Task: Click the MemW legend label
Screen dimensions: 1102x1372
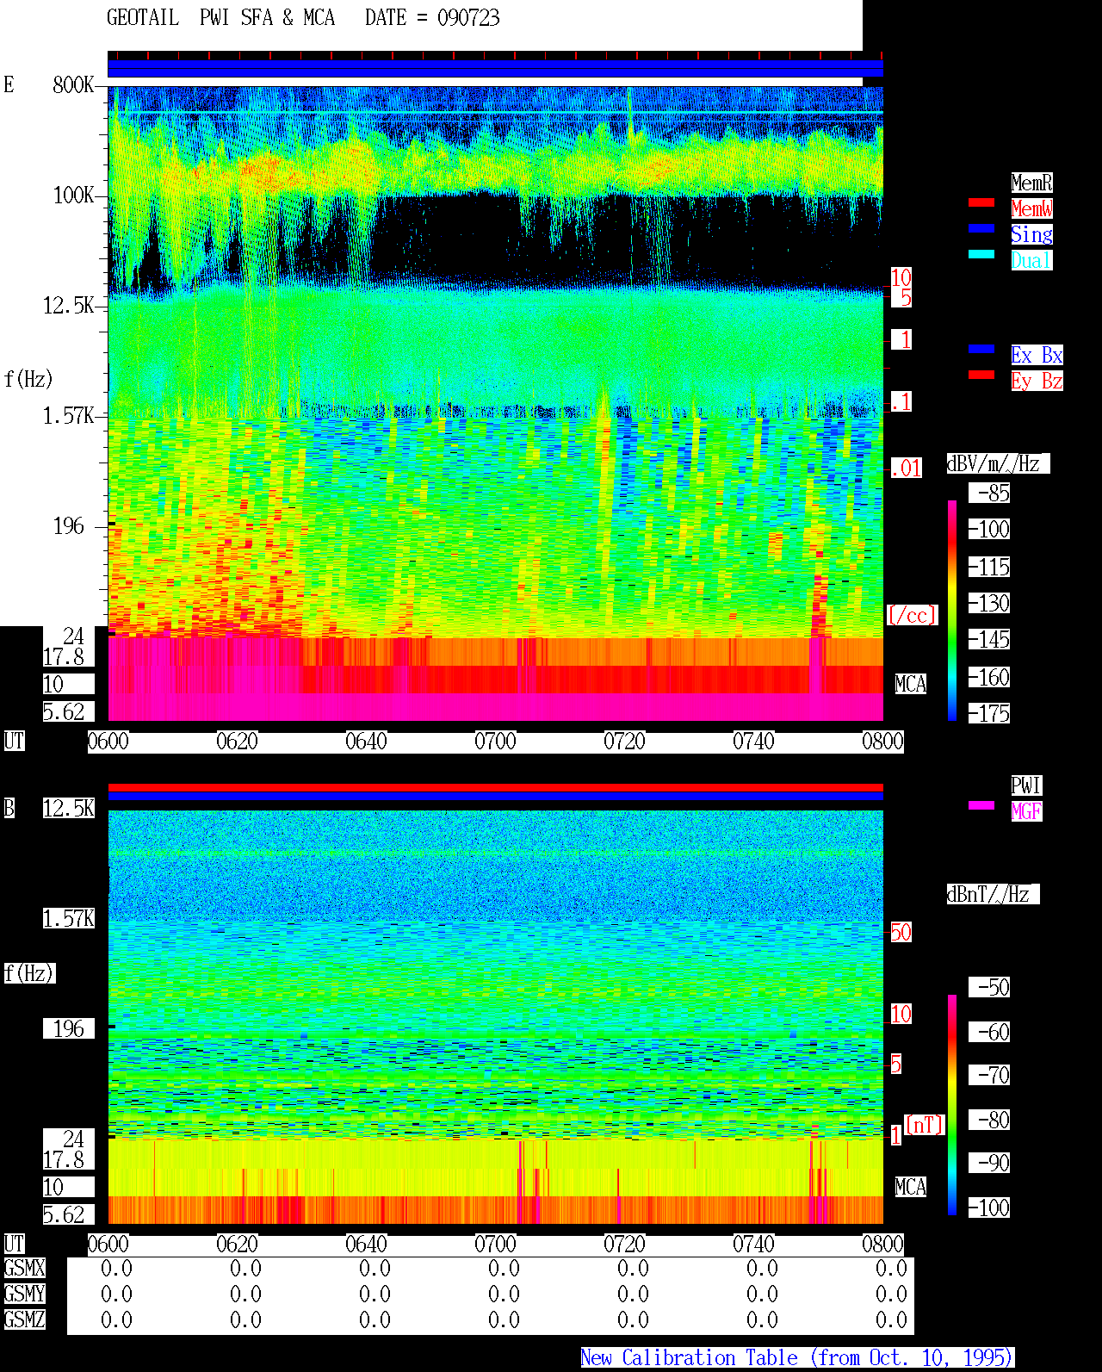Action: (x=1031, y=208)
